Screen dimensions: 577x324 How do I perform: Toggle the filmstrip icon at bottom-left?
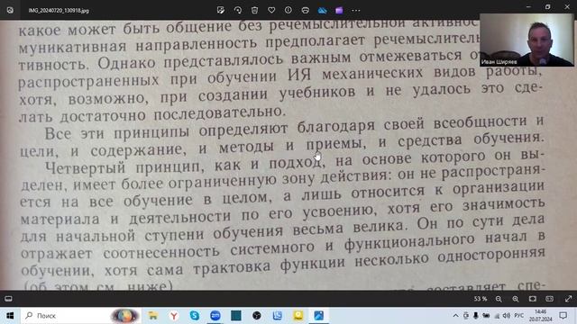(8, 299)
